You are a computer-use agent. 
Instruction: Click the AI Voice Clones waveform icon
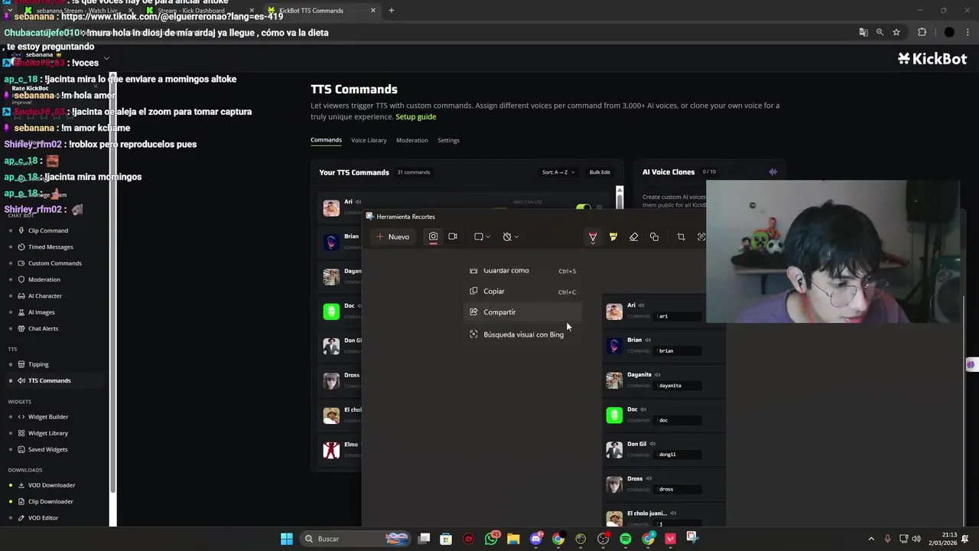pyautogui.click(x=772, y=172)
